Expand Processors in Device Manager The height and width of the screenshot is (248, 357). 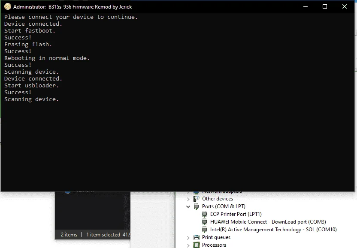coord(188,245)
